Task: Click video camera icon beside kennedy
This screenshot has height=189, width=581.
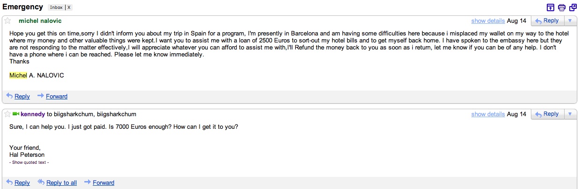Action: 16,114
